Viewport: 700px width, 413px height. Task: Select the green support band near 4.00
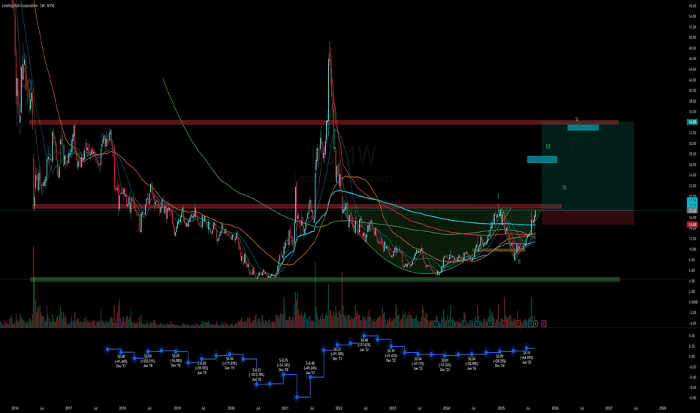point(324,279)
